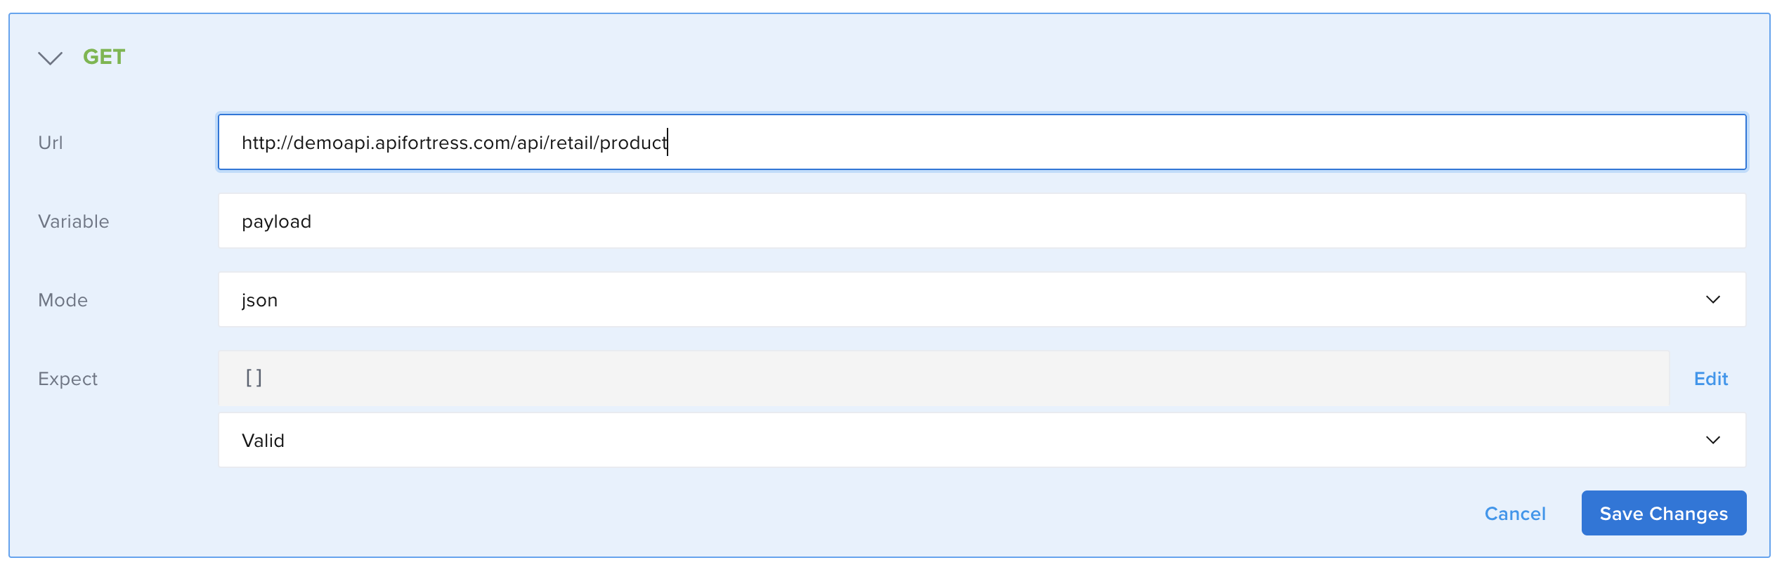Click the Mode dropdown arrow icon
1789x572 pixels.
1712,299
